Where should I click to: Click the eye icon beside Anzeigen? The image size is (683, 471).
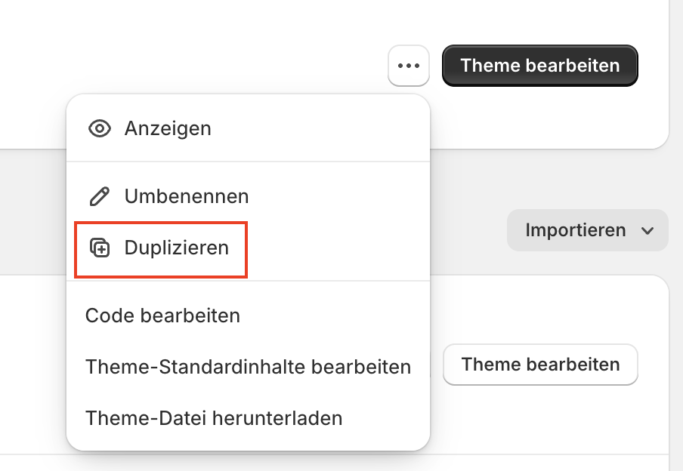coord(100,129)
